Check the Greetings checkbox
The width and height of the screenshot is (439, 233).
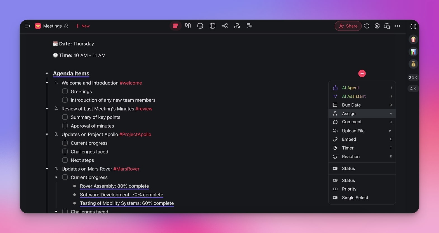65,92
